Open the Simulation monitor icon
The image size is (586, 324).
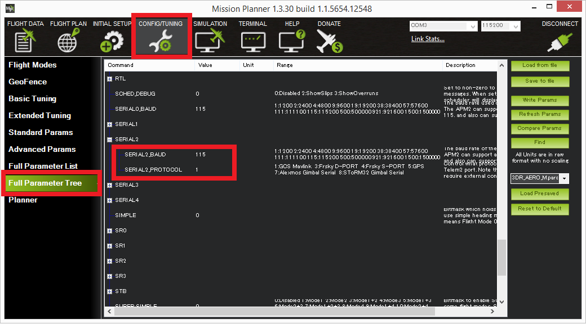click(210, 42)
